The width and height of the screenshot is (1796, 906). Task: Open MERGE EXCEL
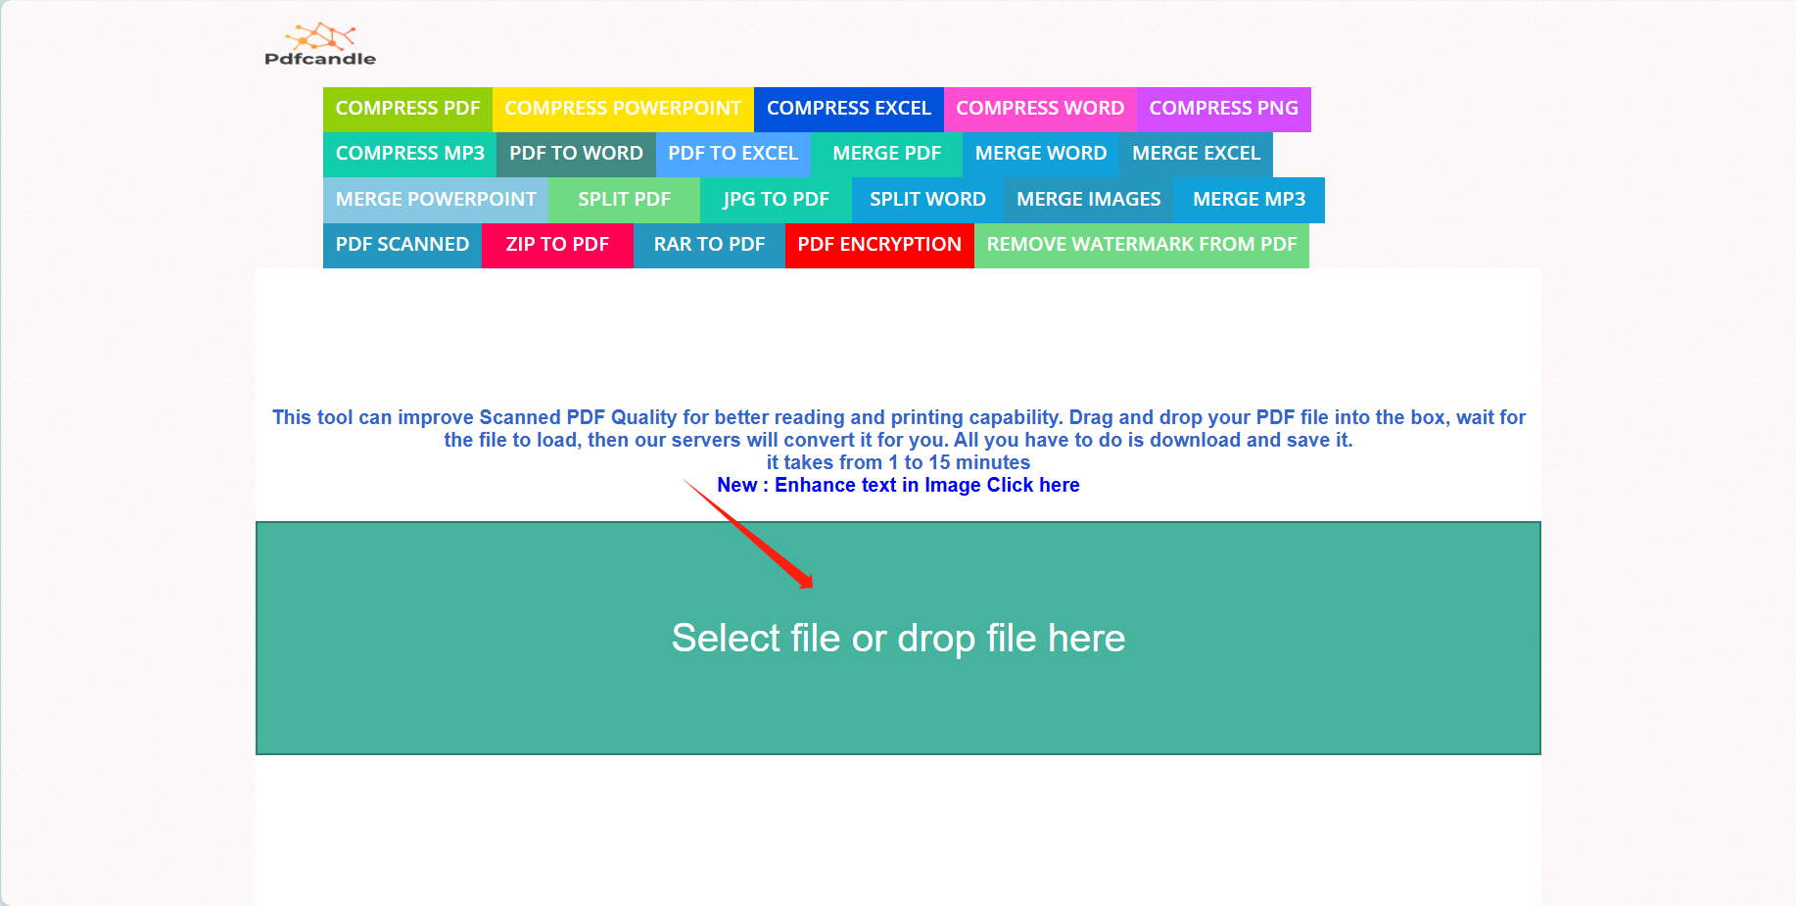tap(1196, 154)
